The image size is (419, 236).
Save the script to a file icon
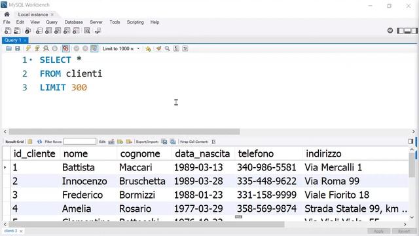tap(18, 49)
